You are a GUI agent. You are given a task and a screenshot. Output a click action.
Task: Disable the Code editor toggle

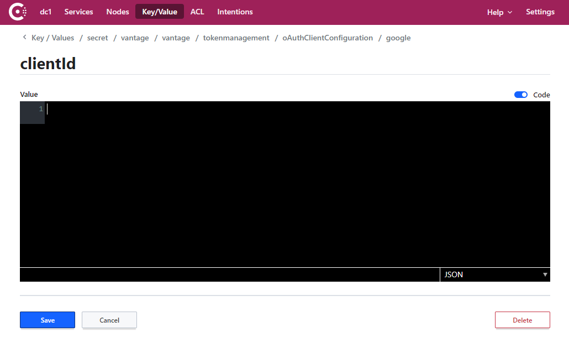[520, 95]
